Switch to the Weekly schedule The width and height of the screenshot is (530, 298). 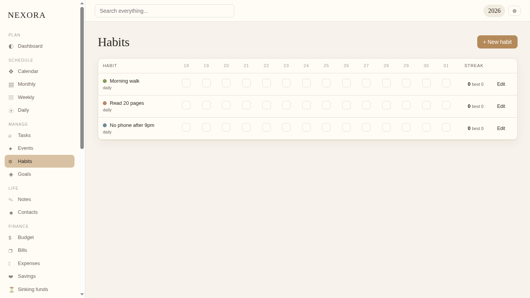coord(40,97)
